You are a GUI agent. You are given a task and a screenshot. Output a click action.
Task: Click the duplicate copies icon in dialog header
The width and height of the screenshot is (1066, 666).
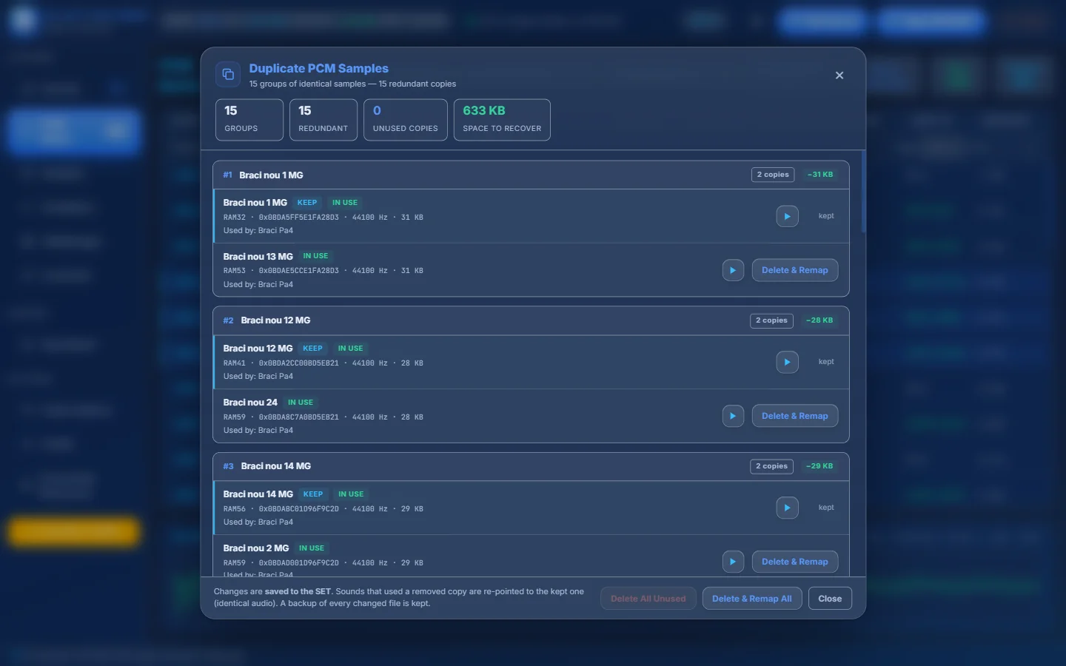tap(228, 74)
